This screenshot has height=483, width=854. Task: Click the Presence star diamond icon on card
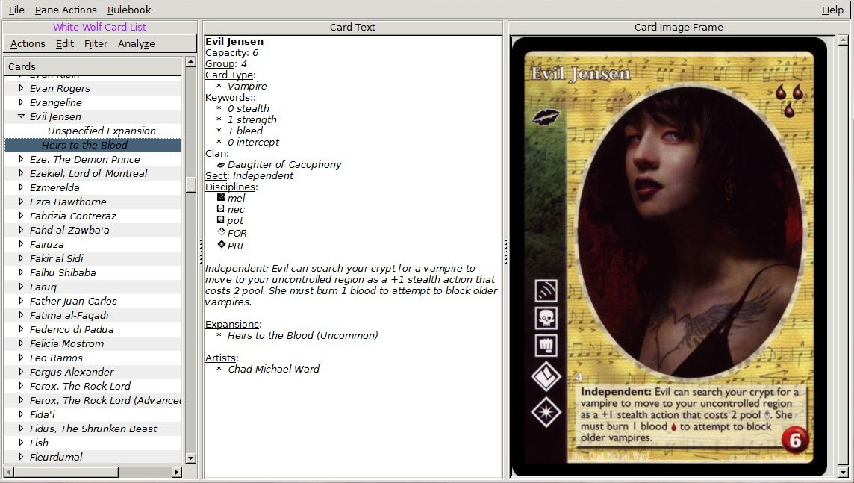tap(546, 411)
